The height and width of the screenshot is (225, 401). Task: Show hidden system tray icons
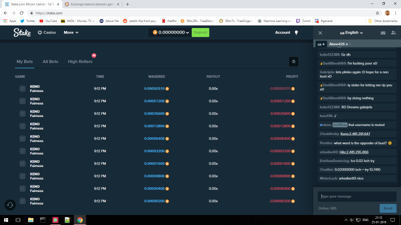(346, 220)
